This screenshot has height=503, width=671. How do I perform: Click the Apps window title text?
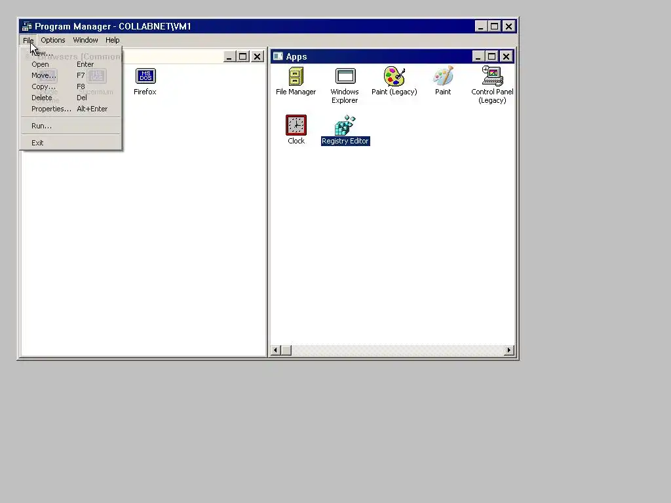click(297, 56)
